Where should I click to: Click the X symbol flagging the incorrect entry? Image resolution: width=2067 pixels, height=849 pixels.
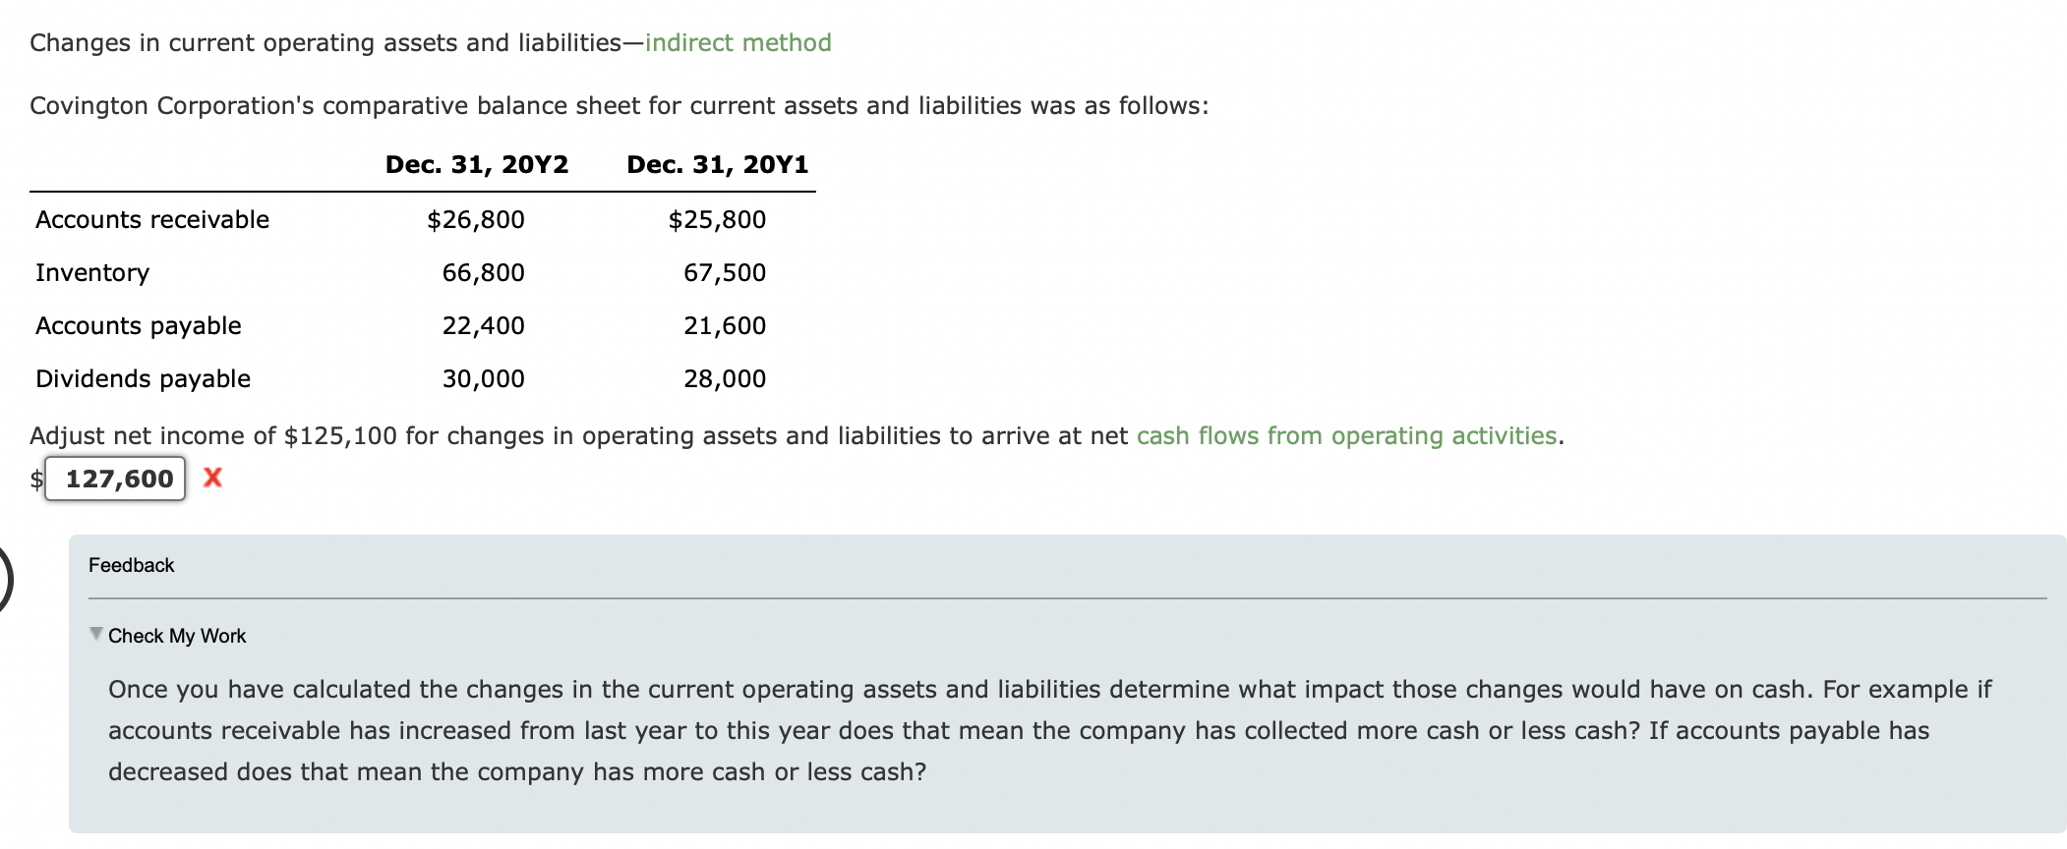tap(211, 480)
